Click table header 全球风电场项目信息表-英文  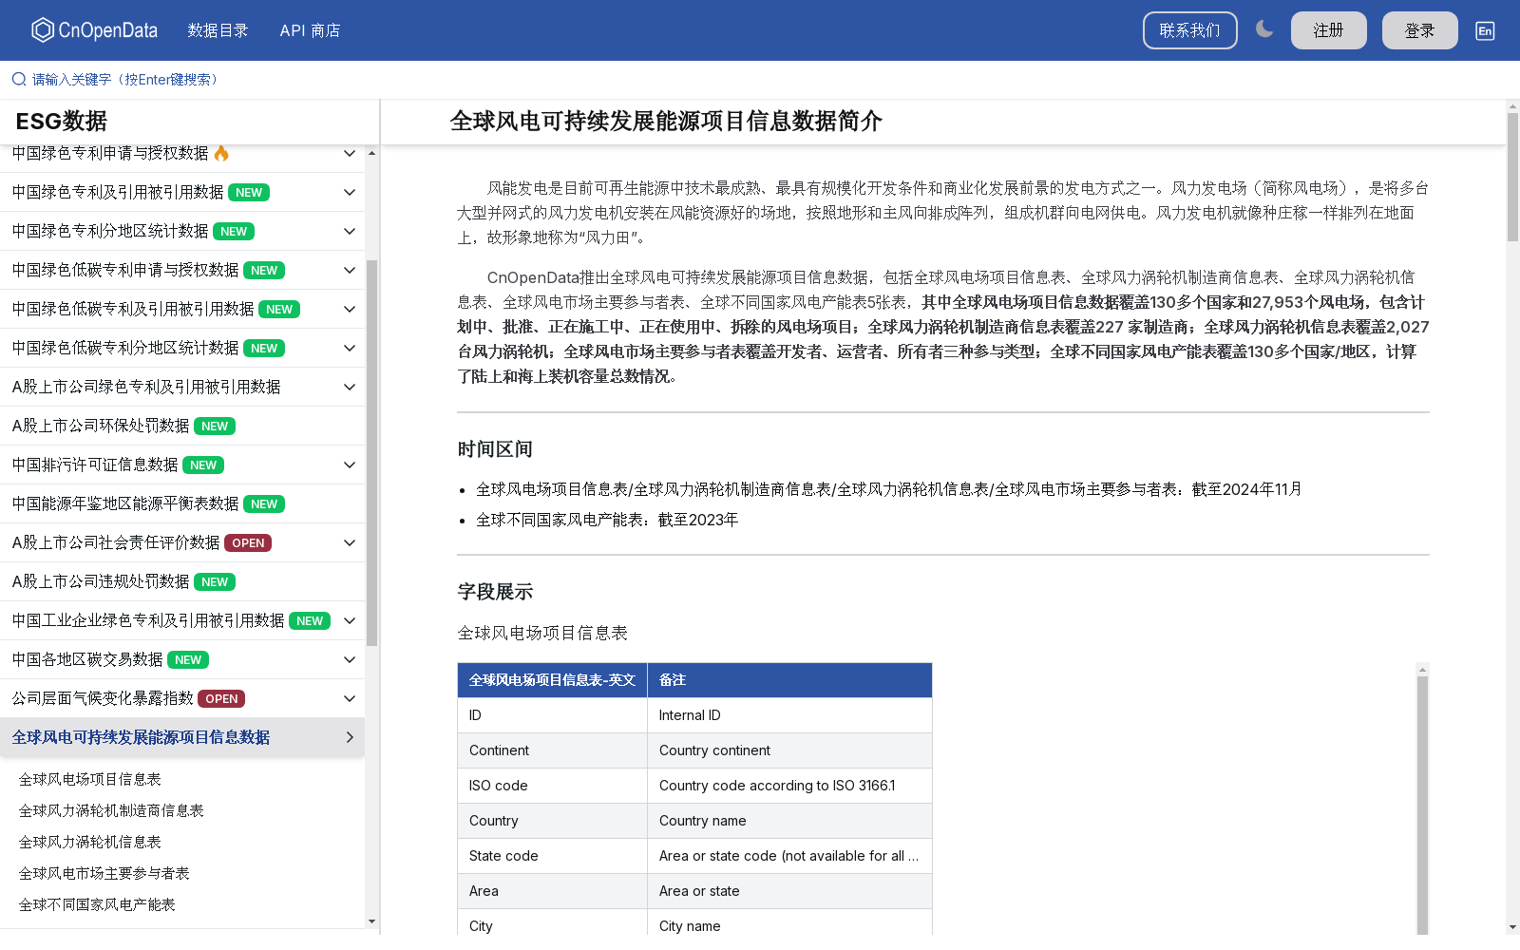click(x=552, y=680)
